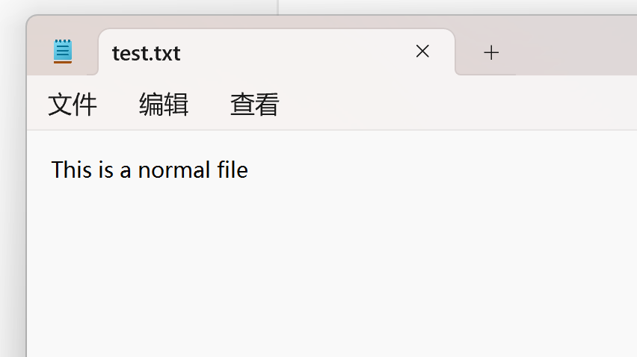Set cursor at end of text line
The height and width of the screenshot is (357, 637).
[249, 170]
